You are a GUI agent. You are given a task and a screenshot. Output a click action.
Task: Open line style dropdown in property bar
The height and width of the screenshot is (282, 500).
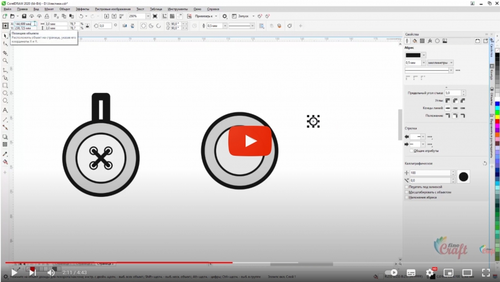[x=252, y=26]
